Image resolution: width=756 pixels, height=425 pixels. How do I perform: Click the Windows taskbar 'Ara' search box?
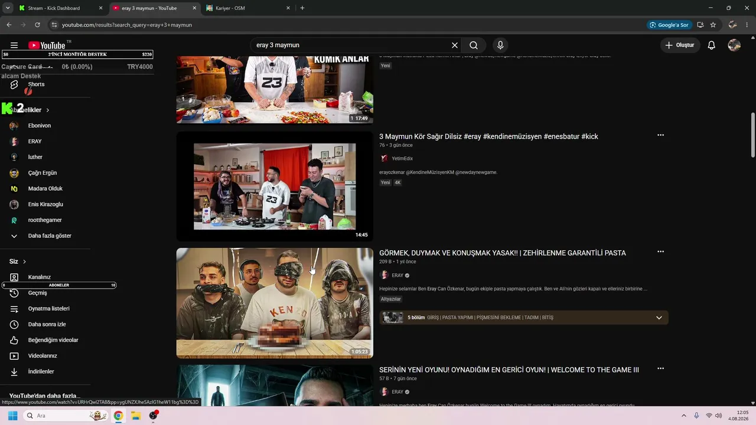[x=65, y=416]
